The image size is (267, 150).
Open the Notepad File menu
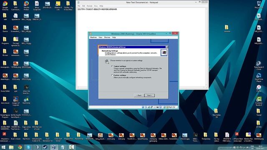(x=79, y=6)
